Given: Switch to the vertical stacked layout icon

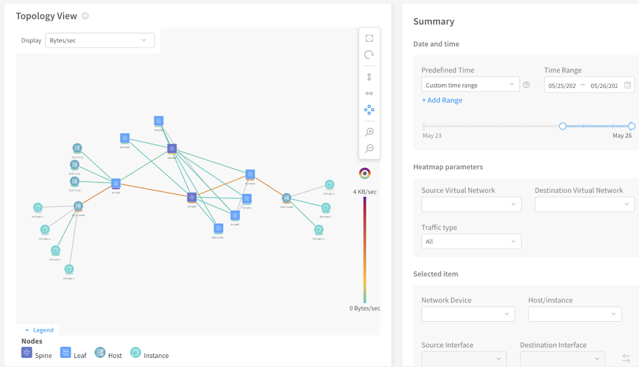Looking at the screenshot, I should pyautogui.click(x=369, y=77).
